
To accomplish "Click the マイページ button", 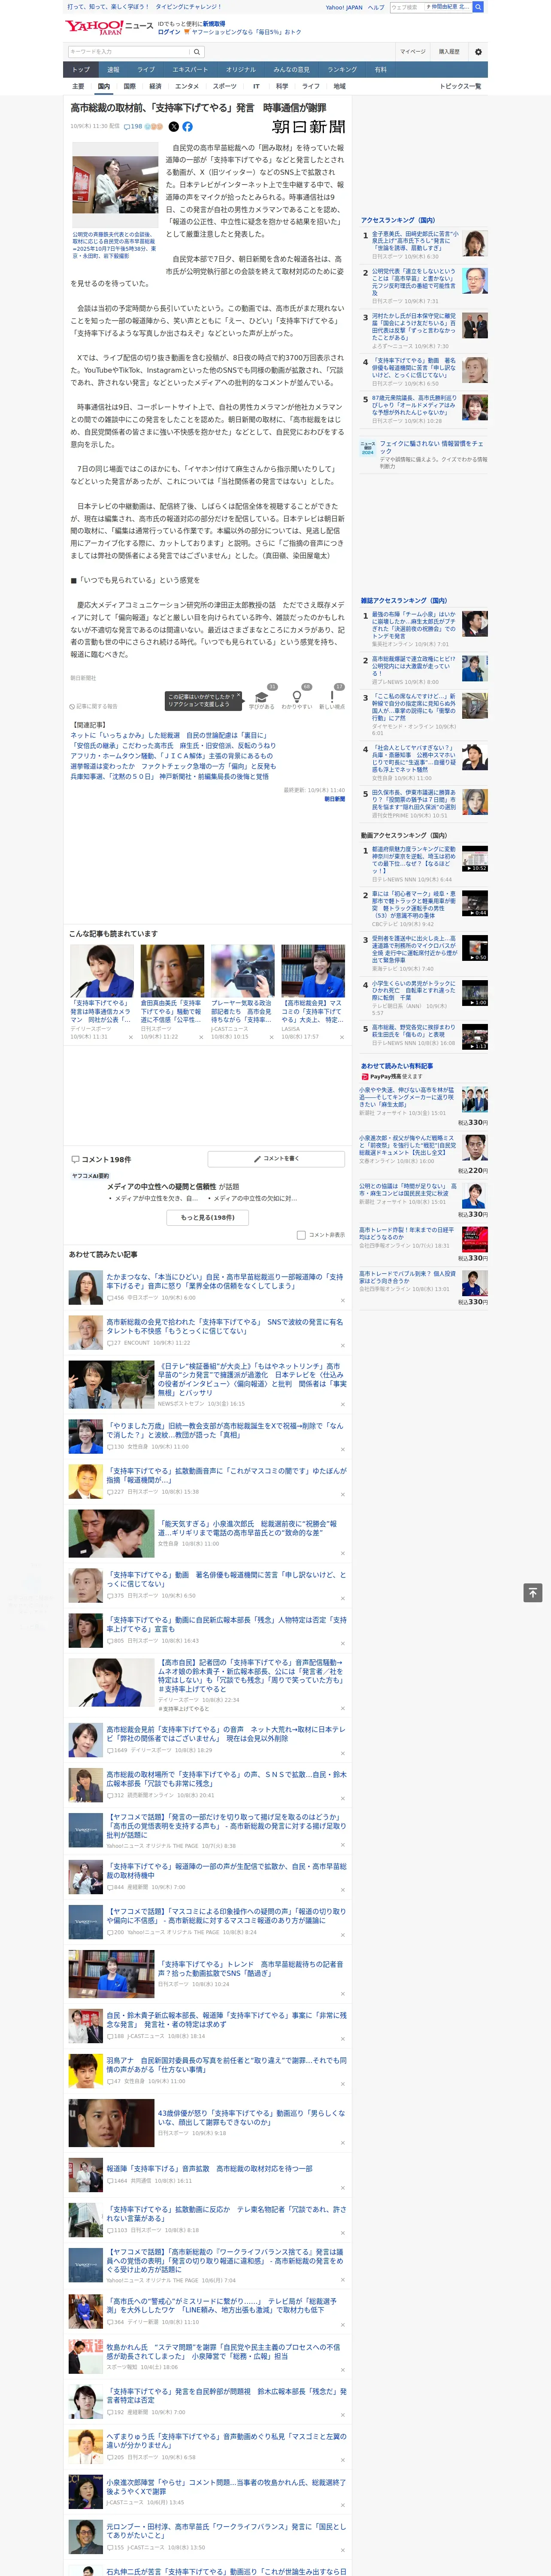I will (412, 52).
